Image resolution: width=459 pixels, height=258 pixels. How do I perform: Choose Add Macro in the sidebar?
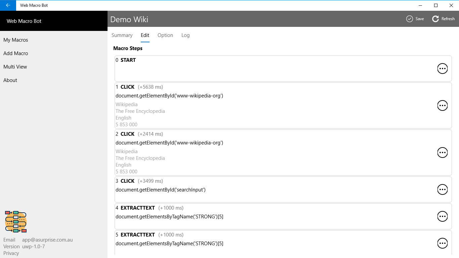[16, 53]
